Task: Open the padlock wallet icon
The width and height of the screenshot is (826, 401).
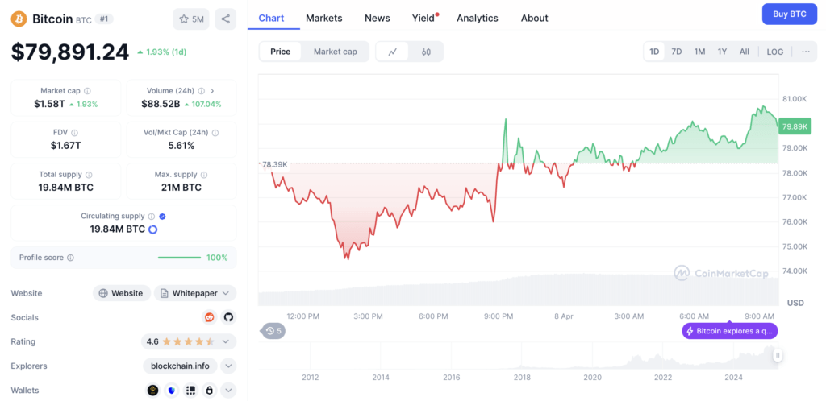Action: tap(210, 390)
